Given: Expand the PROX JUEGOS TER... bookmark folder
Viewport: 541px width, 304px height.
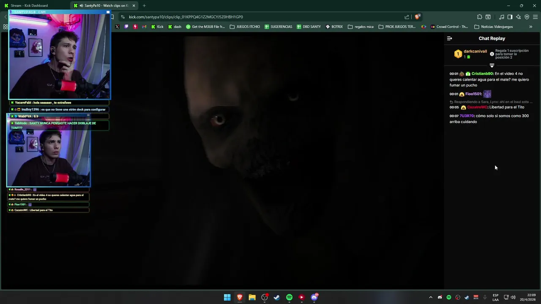Looking at the screenshot, I should click(397, 27).
